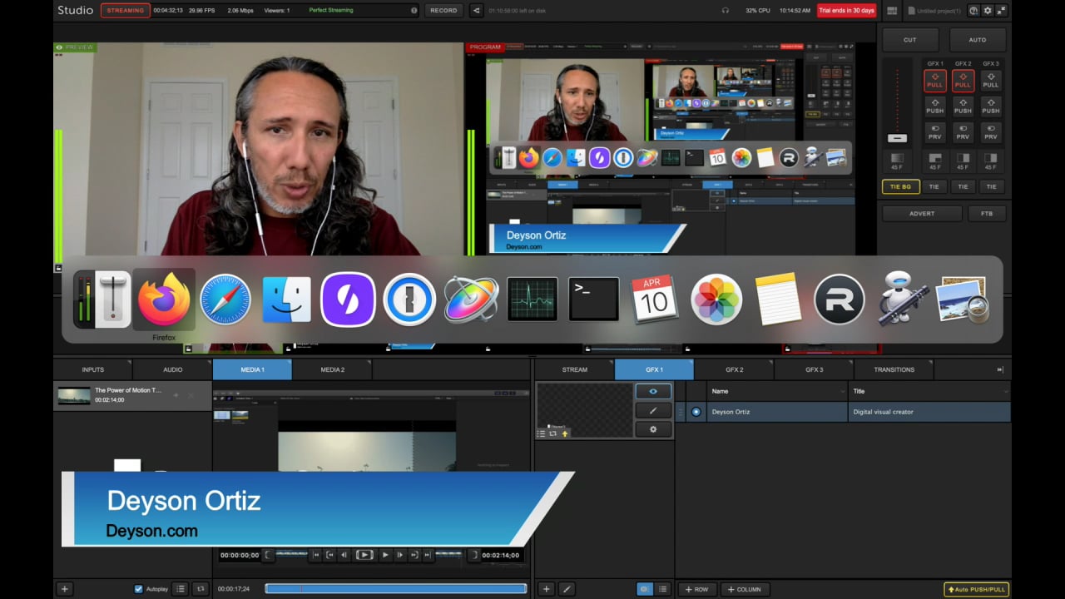Open the media playlist list icon

pos(181,589)
